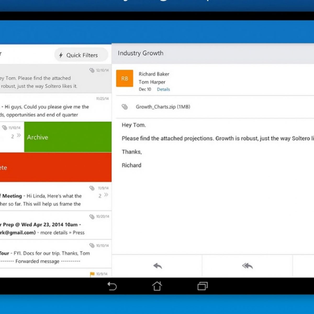Click the Details link under Dec 10
Screen dimensions: 314x314
click(163, 89)
